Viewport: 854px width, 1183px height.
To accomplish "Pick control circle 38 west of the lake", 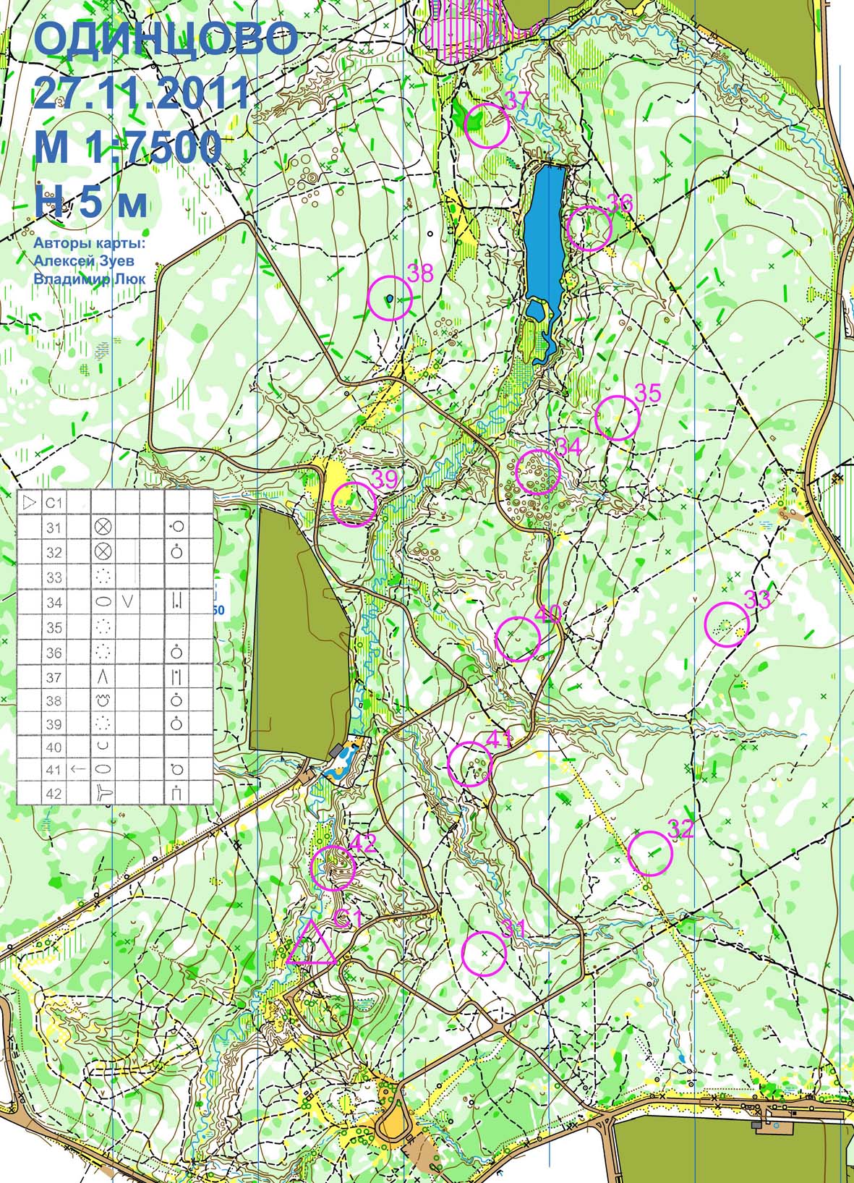I will [x=390, y=298].
